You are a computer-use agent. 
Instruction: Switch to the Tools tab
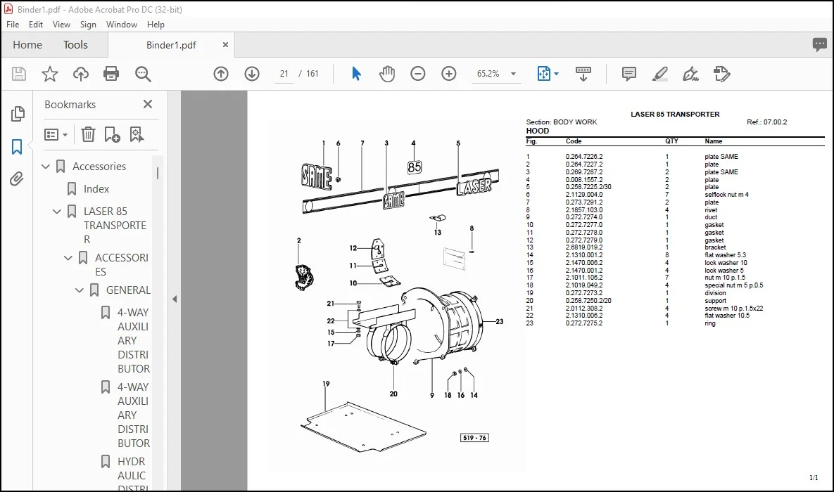(x=75, y=44)
